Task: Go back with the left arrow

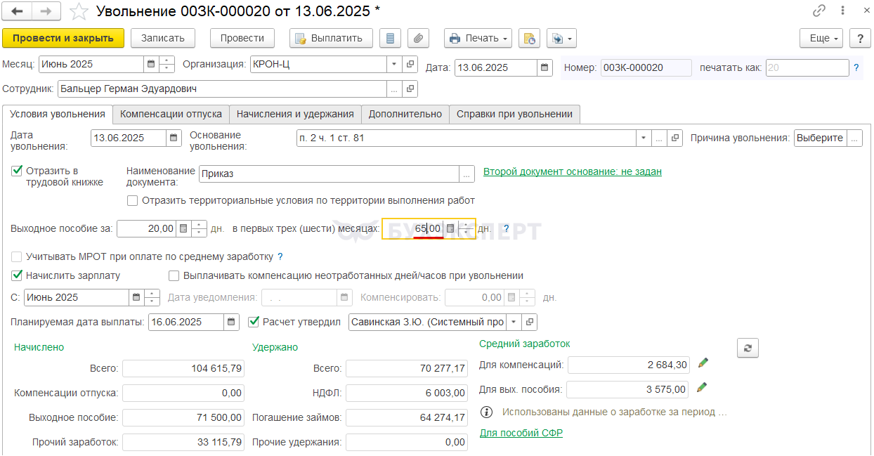Action: [x=18, y=11]
